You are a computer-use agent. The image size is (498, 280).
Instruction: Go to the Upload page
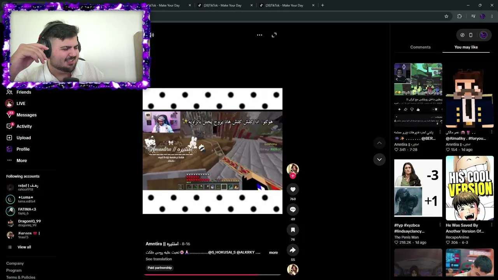[x=18, y=138]
